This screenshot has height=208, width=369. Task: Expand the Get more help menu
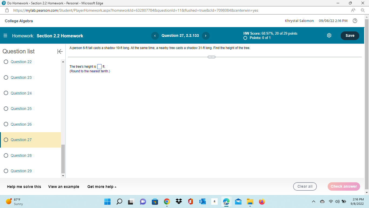[102, 187]
